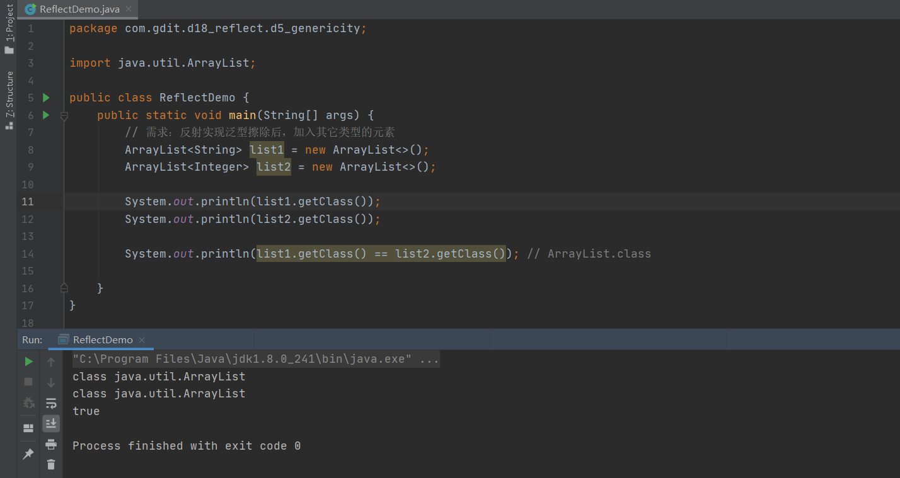Toggle soft-wrap in the Run console
This screenshot has height=478, width=900.
(x=51, y=403)
